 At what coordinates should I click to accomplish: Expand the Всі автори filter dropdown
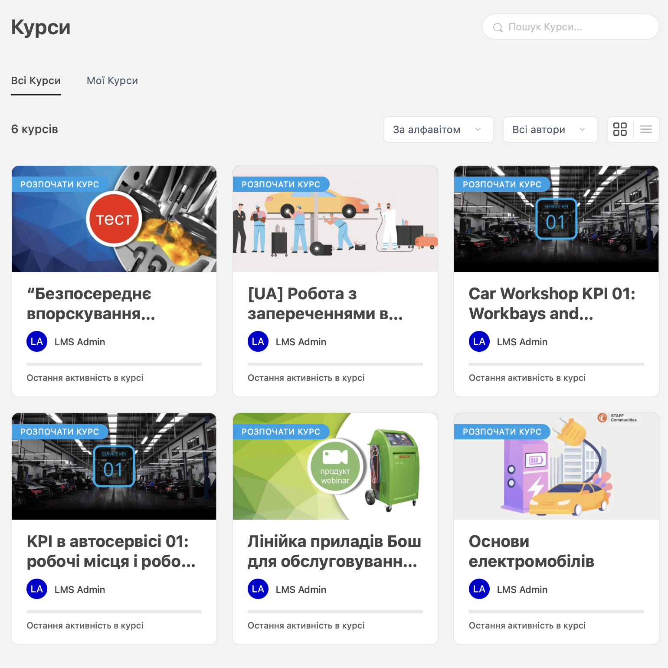(x=550, y=129)
